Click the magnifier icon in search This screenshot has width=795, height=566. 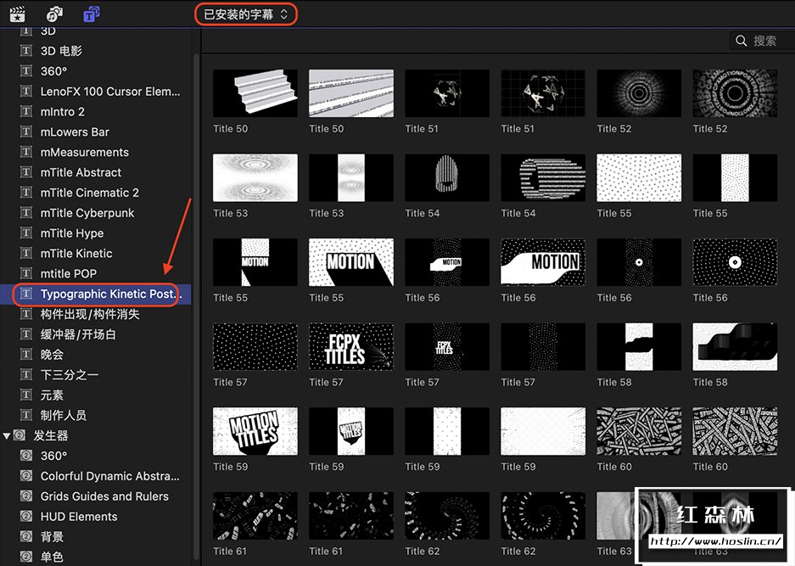coord(742,41)
